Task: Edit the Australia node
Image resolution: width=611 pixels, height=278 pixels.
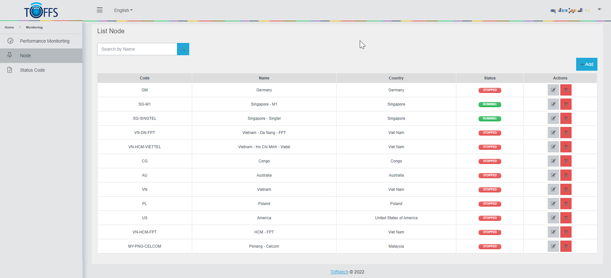Action: pos(553,175)
